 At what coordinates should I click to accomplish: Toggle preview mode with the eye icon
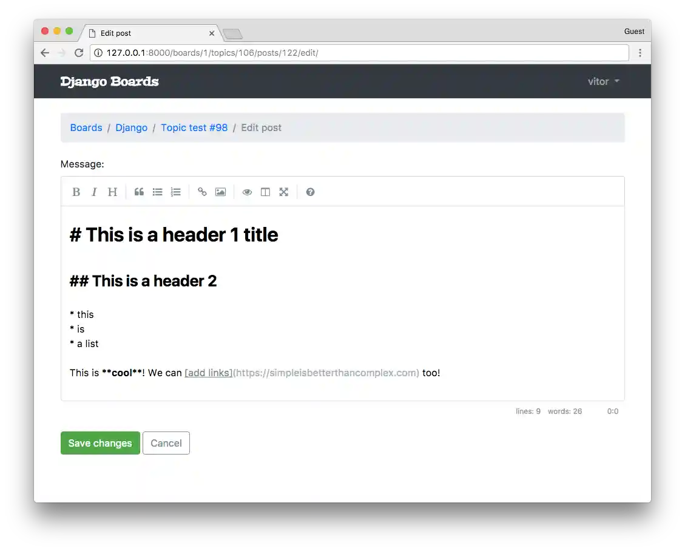click(x=247, y=192)
